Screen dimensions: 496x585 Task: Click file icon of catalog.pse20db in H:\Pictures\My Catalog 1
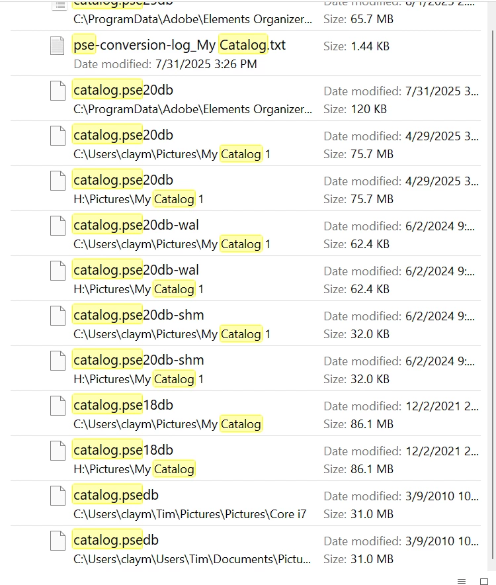click(58, 181)
